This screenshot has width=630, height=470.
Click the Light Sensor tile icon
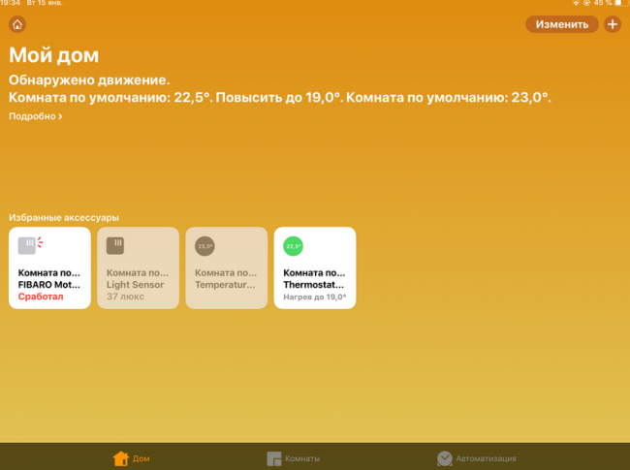pos(116,245)
